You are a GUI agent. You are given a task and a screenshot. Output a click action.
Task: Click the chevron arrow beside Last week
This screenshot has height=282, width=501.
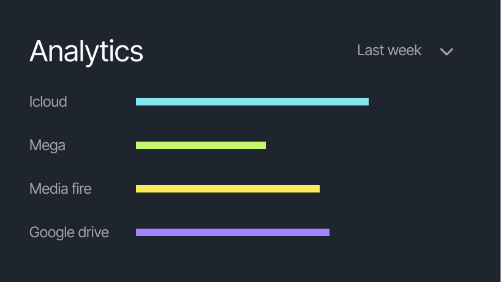446,51
